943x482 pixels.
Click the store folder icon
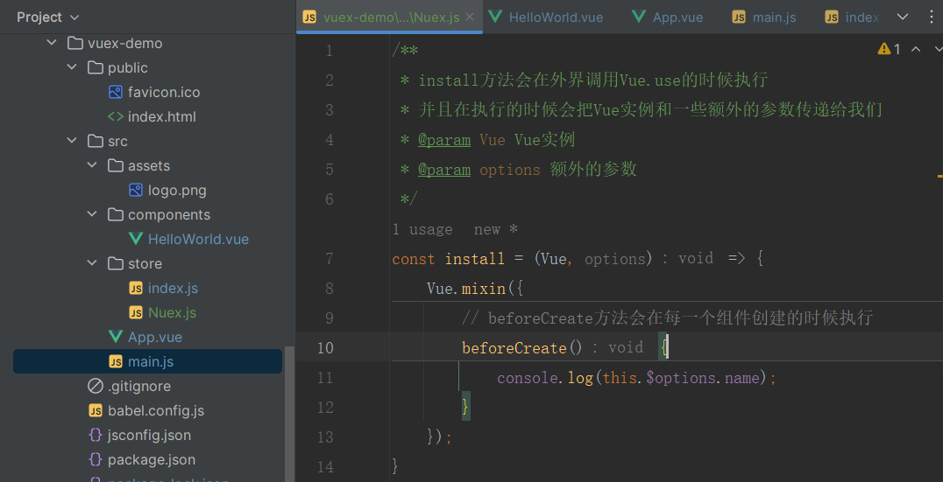coord(116,263)
